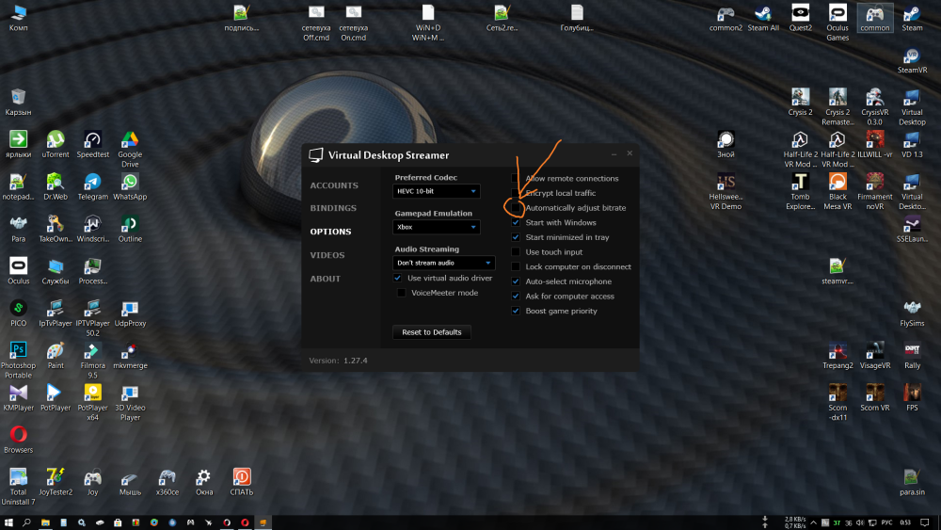The height and width of the screenshot is (530, 941).
Task: Enable Use touch input checkbox
Action: point(516,251)
